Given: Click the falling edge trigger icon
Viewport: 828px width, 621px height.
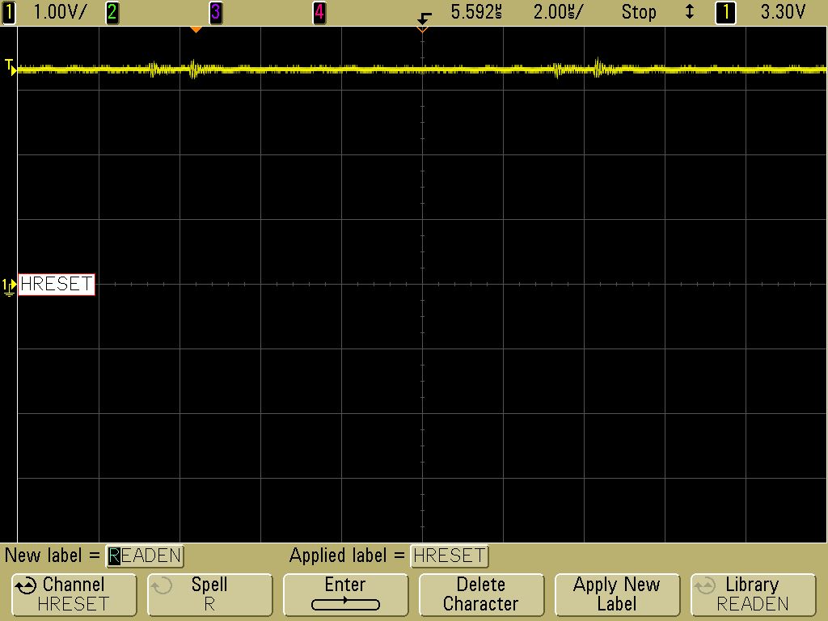Looking at the screenshot, I should [x=424, y=18].
